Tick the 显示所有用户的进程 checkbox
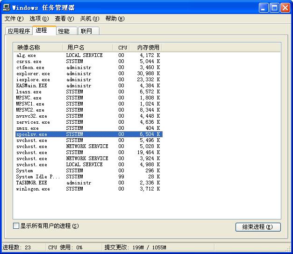 click(16, 226)
